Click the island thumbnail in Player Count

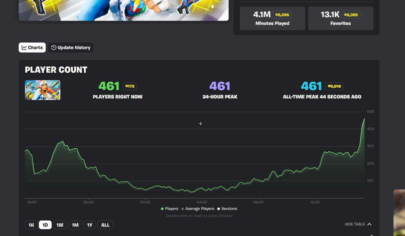tap(43, 90)
